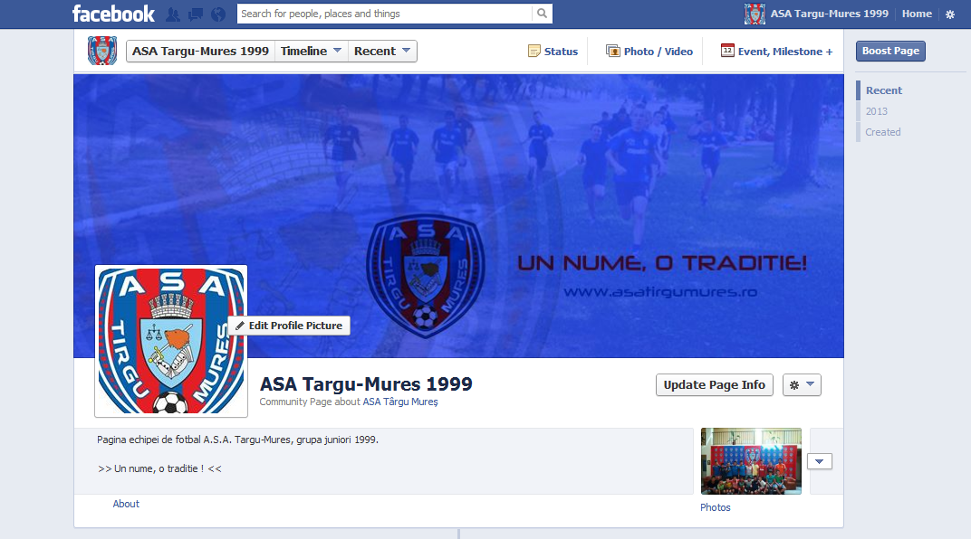Click the Status note icon
This screenshot has width=971, height=539.
point(534,52)
